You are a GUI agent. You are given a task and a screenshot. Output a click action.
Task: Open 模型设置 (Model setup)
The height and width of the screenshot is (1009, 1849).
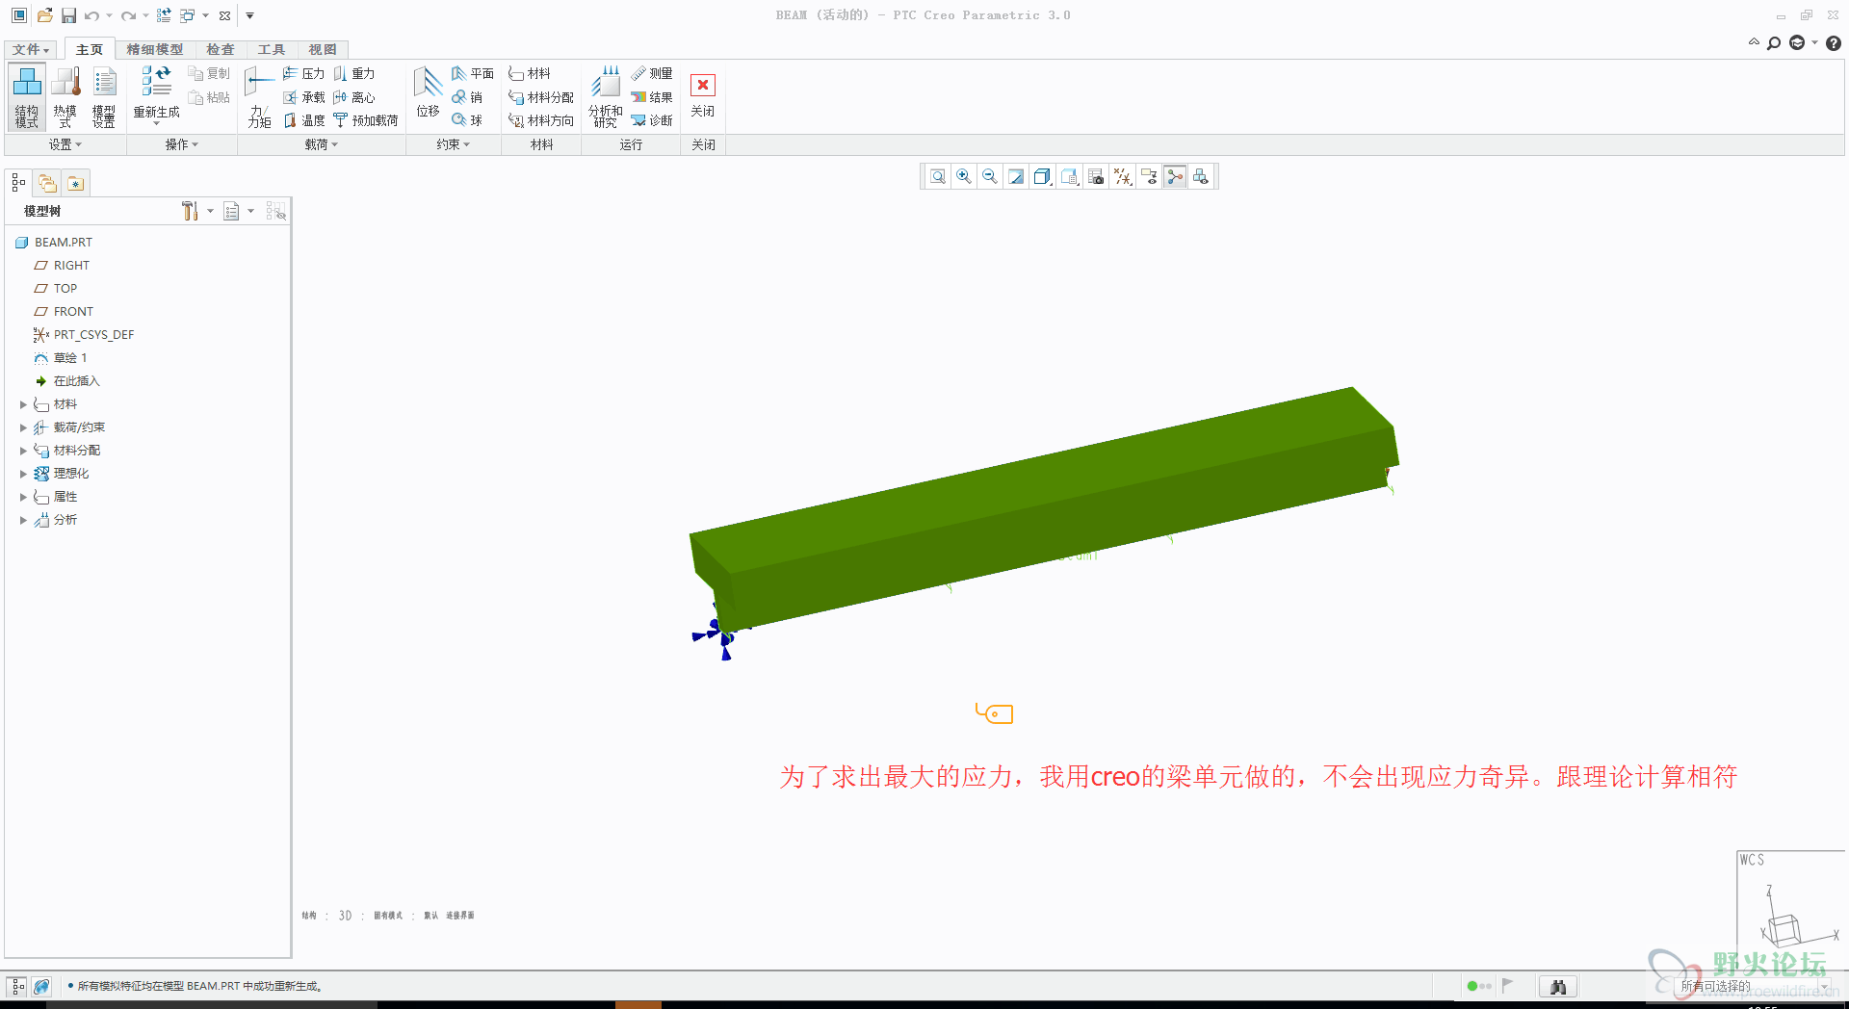(x=104, y=96)
